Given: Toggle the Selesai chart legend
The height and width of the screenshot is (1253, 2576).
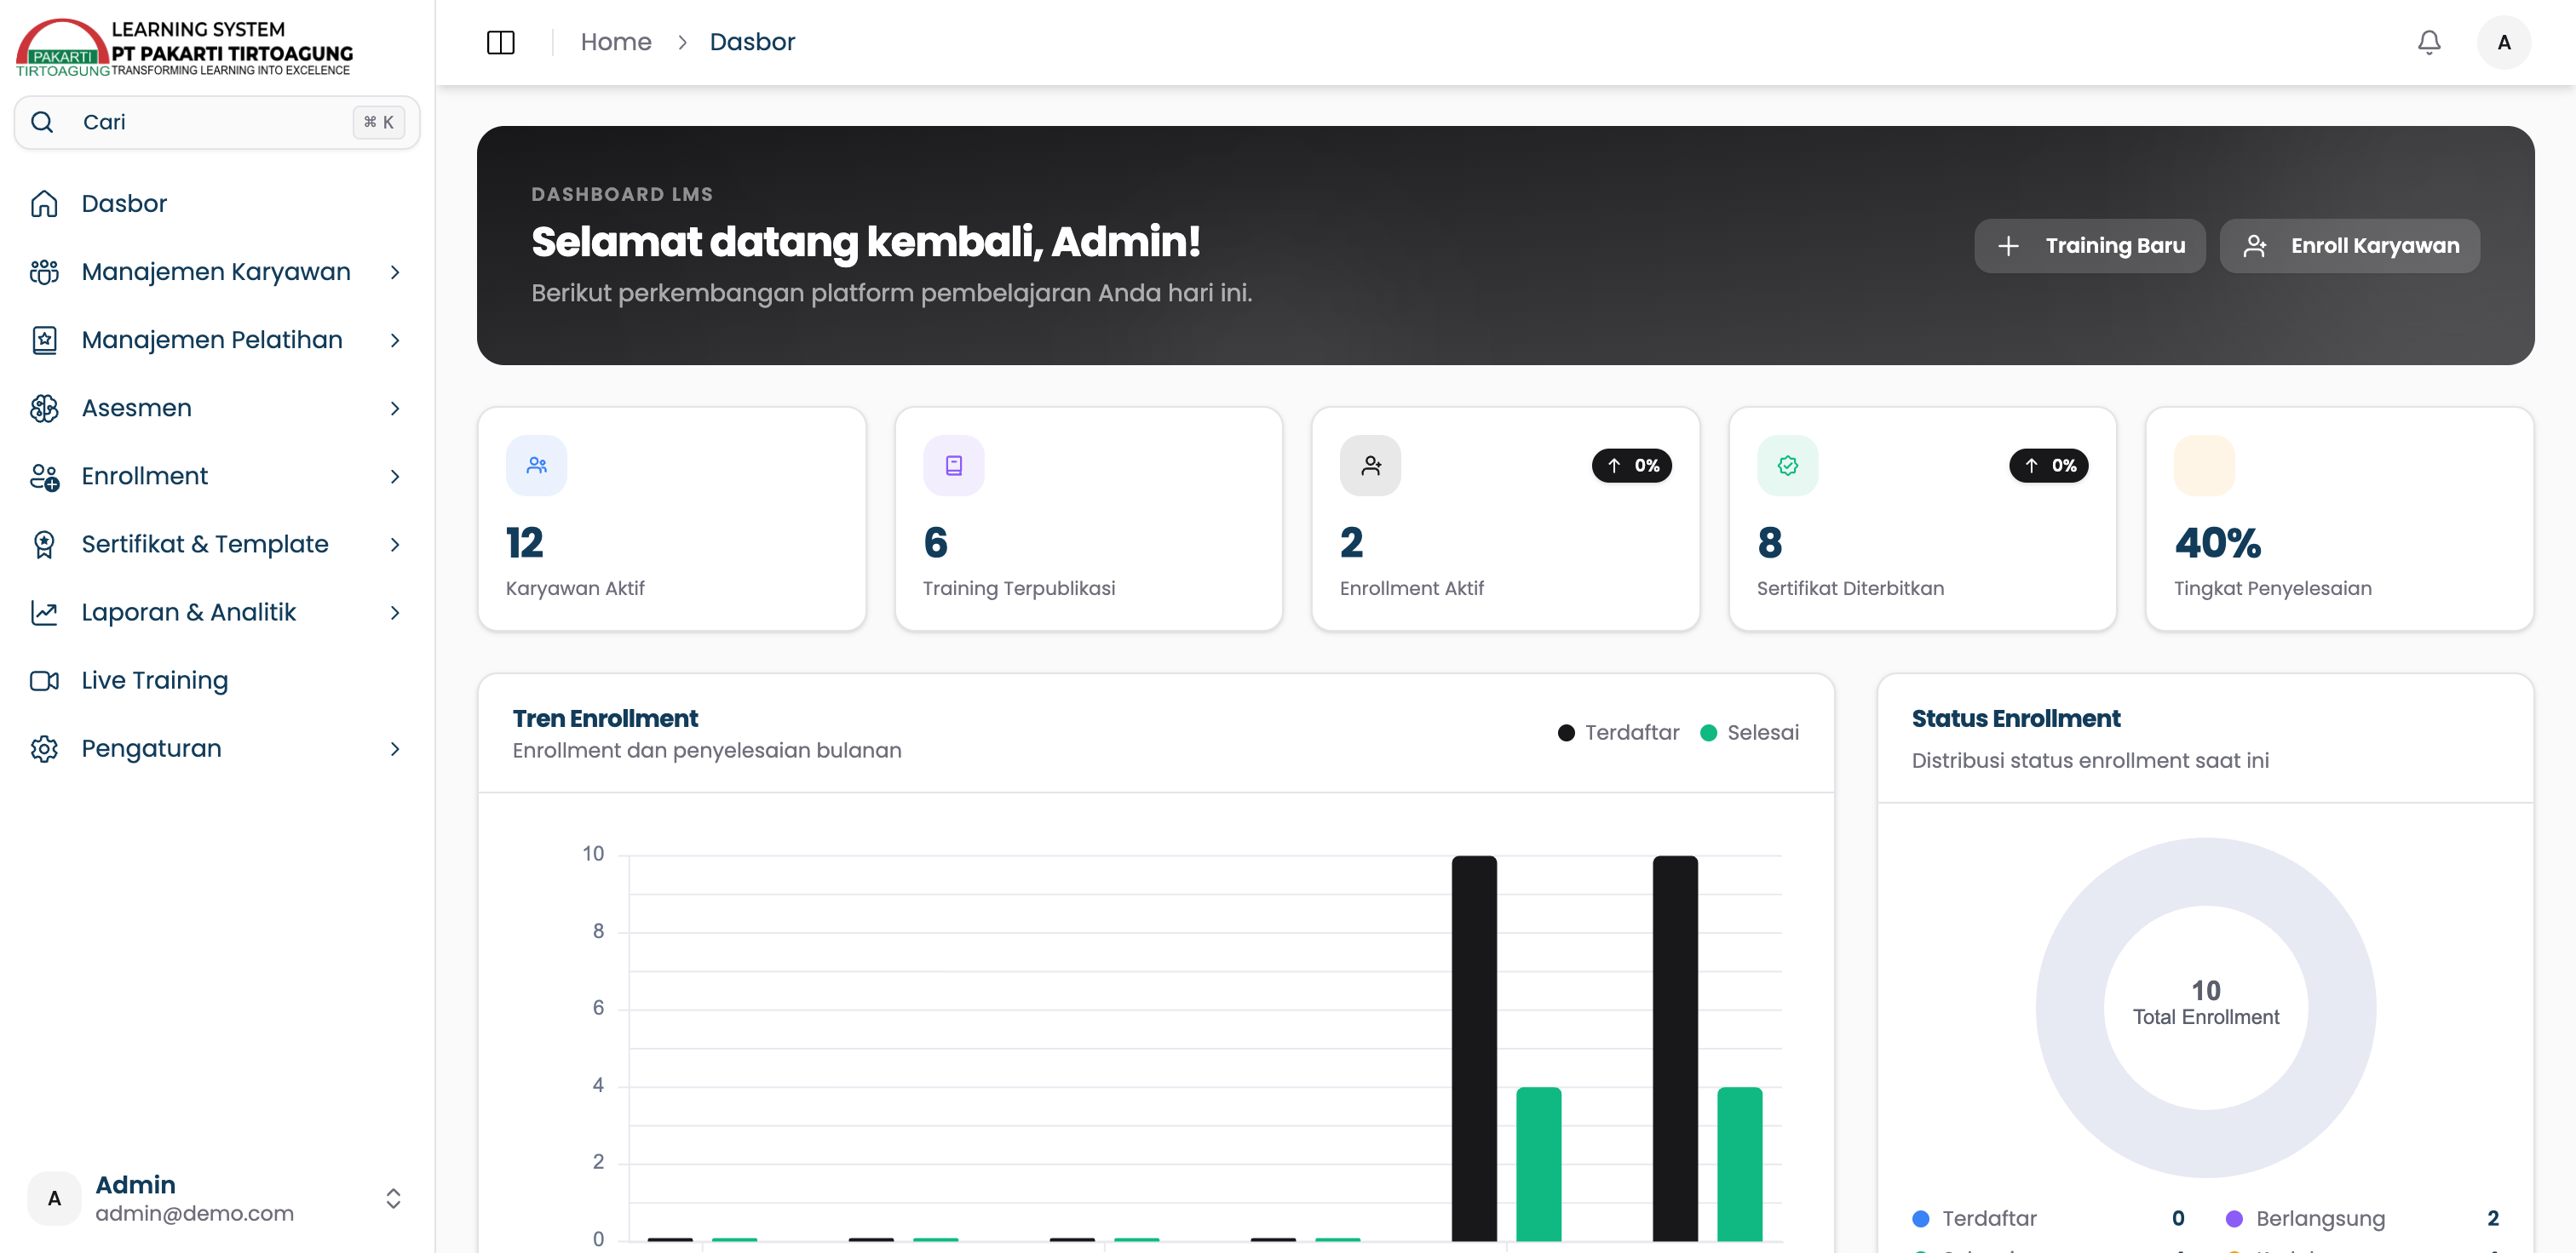Looking at the screenshot, I should 1749,732.
